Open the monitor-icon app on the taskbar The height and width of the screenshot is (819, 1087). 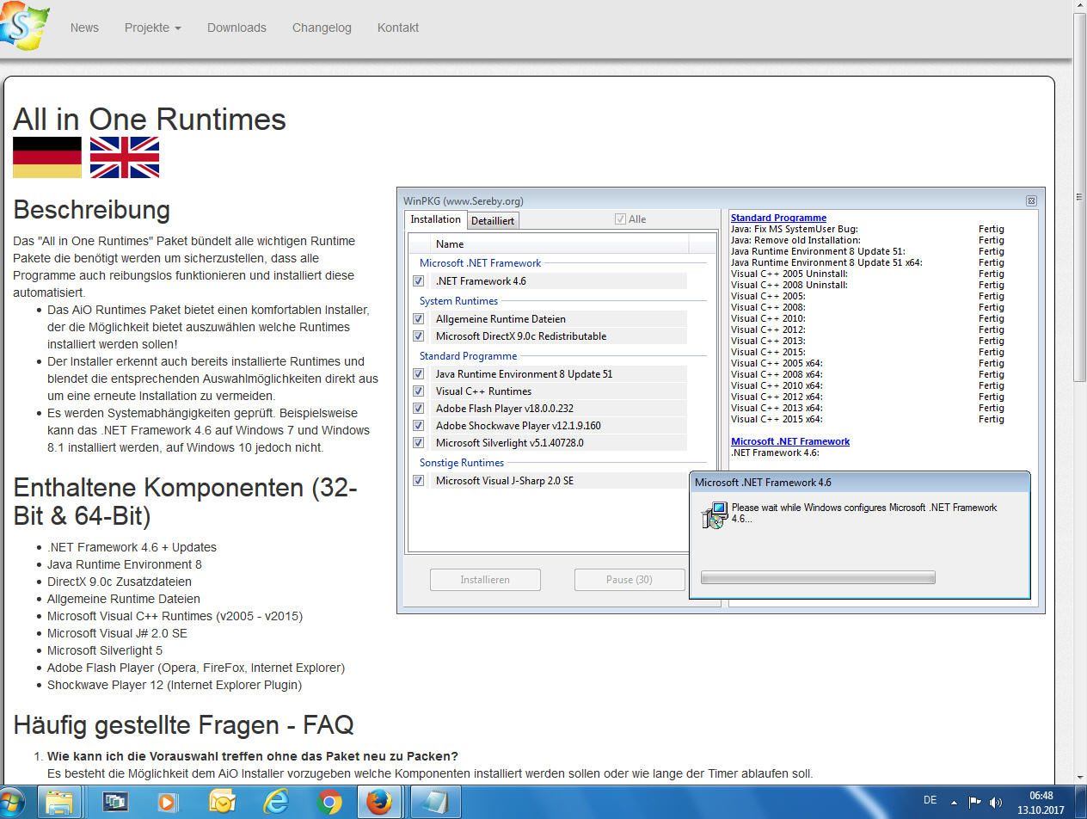(114, 803)
